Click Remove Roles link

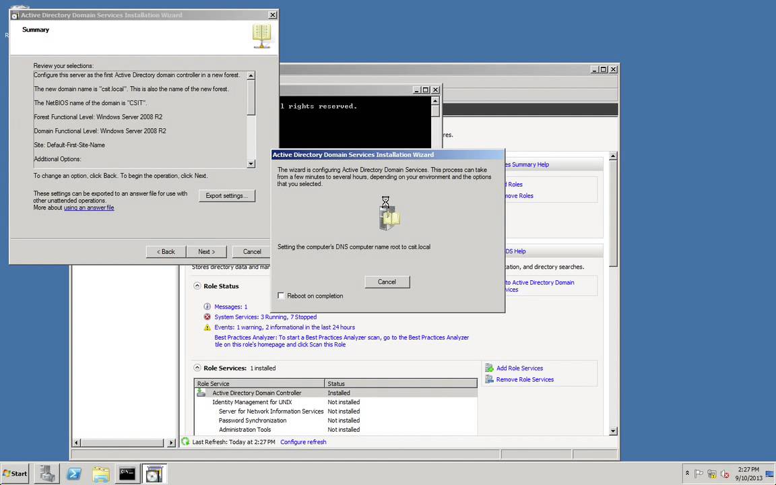pos(519,196)
